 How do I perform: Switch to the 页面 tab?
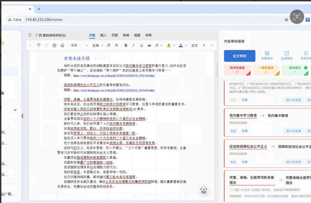click(x=114, y=35)
